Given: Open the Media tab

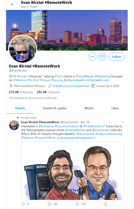Looking at the screenshot, I should pyautogui.click(x=89, y=108).
